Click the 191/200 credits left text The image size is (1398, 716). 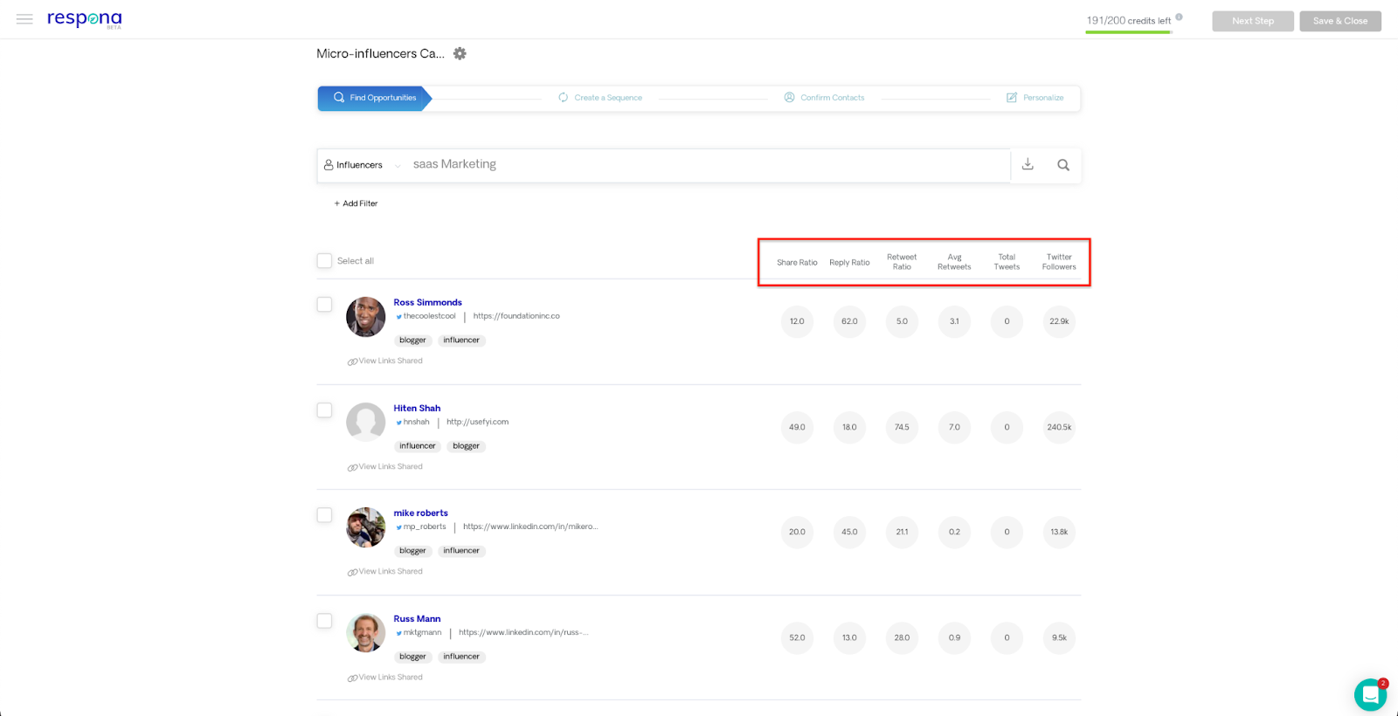click(x=1128, y=20)
